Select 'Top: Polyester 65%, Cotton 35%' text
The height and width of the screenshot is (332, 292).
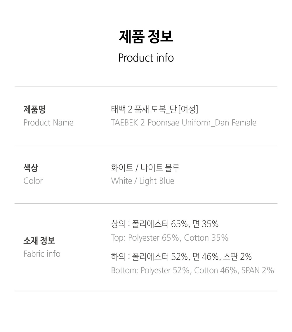(x=170, y=238)
